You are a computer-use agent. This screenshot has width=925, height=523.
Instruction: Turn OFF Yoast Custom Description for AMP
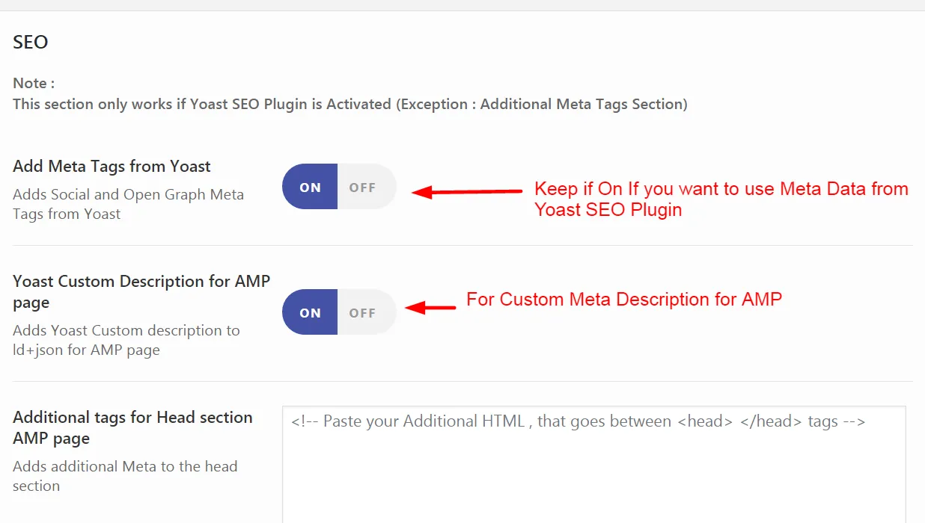[363, 313]
